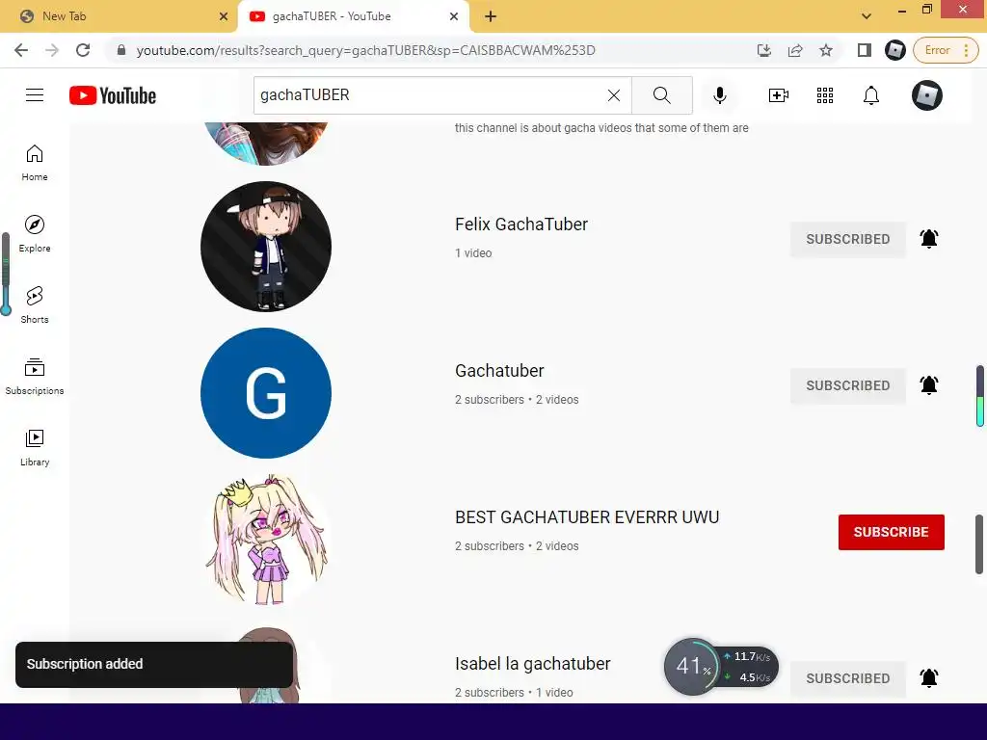Open Felix GachaTuber channel title
The height and width of the screenshot is (740, 987).
pos(521,224)
